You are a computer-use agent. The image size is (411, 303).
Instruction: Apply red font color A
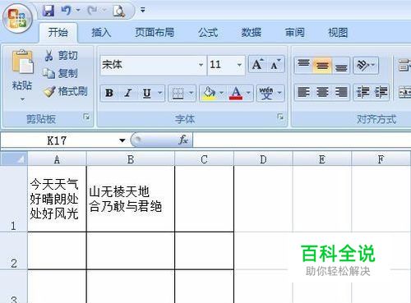point(236,94)
